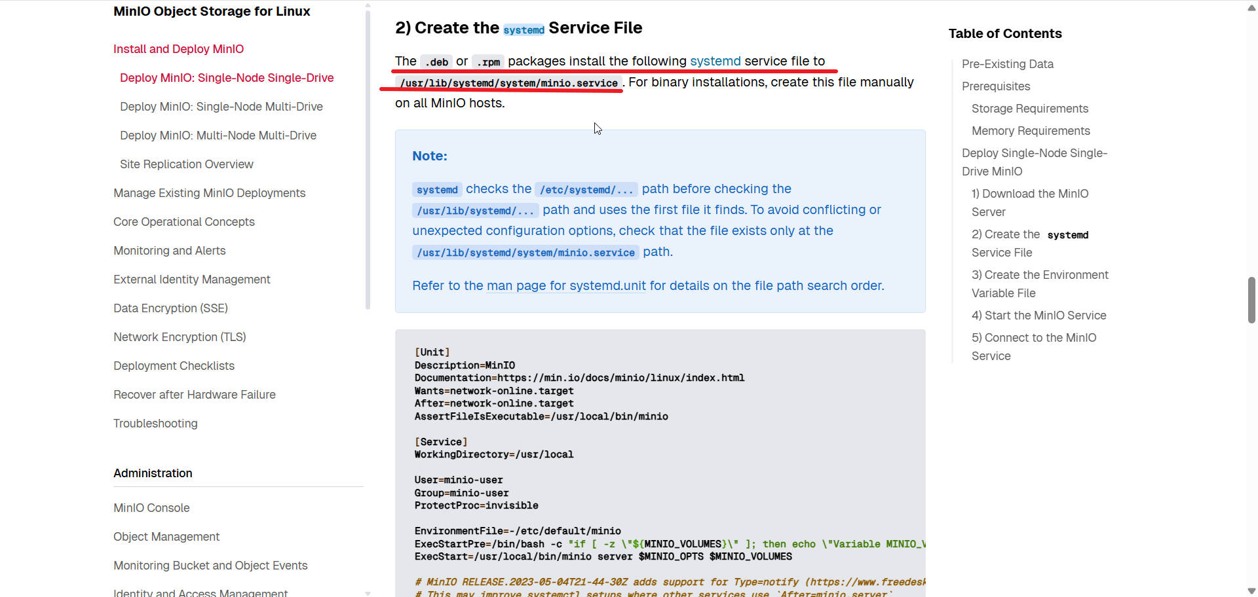Viewport: 1258px width, 597px height.
Task: Open External Identity Management section
Action: tap(192, 280)
